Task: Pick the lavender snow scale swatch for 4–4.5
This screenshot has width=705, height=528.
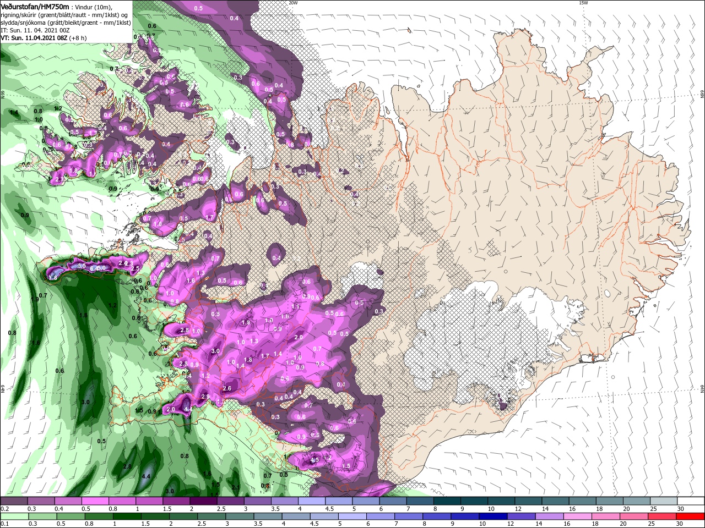Action: point(312,501)
